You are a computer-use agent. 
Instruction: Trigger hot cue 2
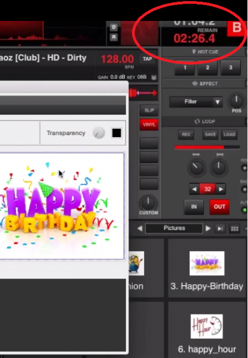pos(207,67)
